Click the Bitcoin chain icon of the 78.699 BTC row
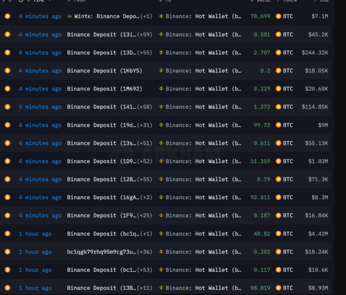 point(7,16)
